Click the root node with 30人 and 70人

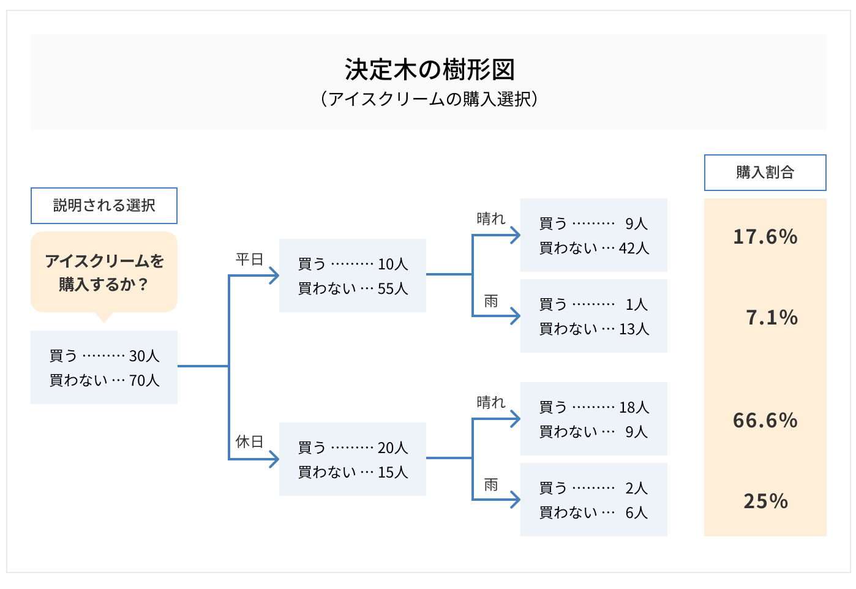point(104,367)
